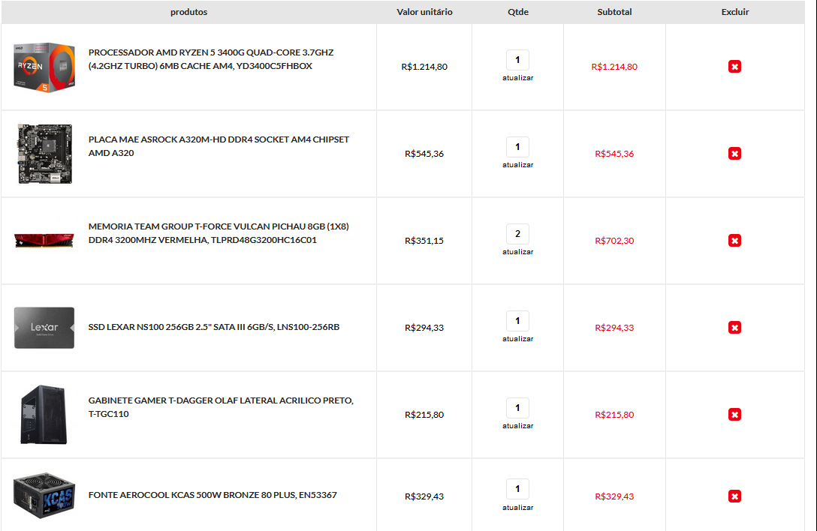The width and height of the screenshot is (817, 531).
Task: Edit quantity field for the Lexar SSD
Action: (517, 321)
